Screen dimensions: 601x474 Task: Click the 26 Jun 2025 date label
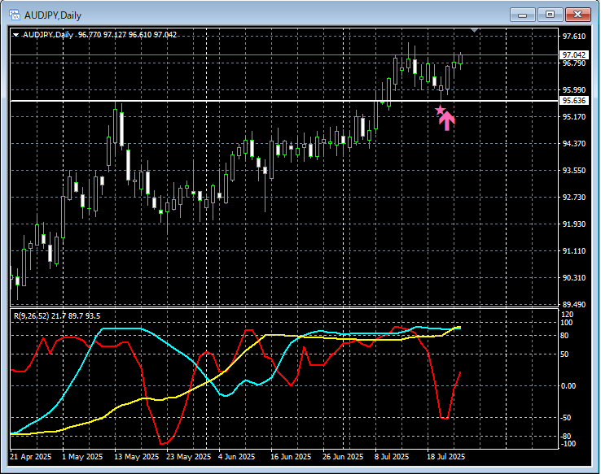[x=343, y=457]
